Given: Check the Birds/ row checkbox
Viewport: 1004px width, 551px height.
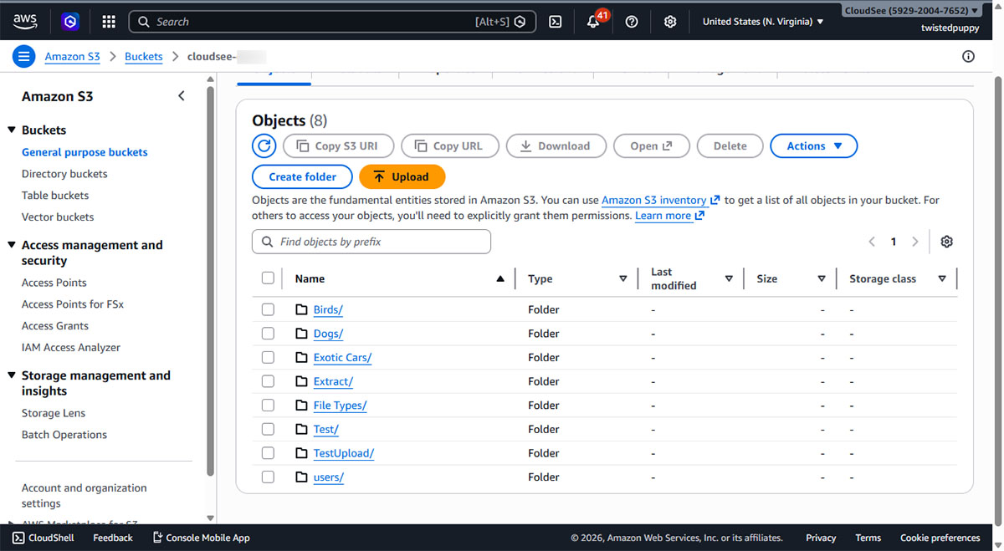Looking at the screenshot, I should click(268, 309).
